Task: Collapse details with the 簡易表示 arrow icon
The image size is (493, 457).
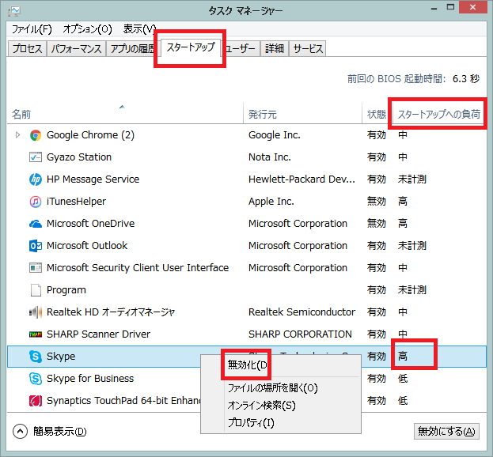Action: [20, 431]
